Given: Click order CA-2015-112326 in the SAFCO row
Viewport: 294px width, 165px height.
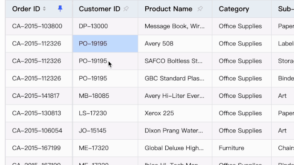Looking at the screenshot, I should pyautogui.click(x=39, y=61).
